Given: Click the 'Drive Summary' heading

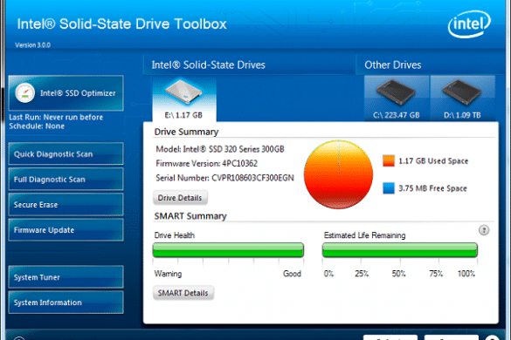Looking at the screenshot, I should 186,132.
